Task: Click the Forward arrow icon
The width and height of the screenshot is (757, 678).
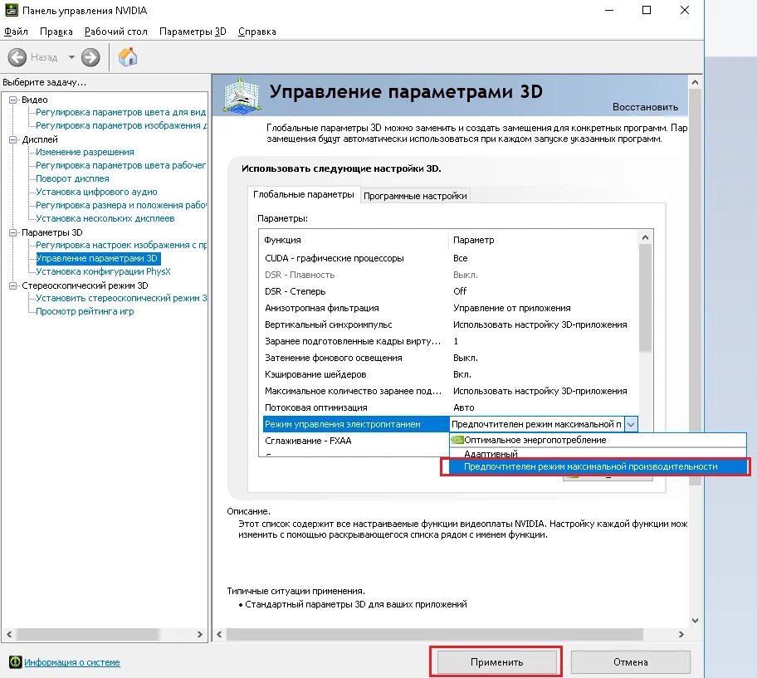Action: point(90,57)
